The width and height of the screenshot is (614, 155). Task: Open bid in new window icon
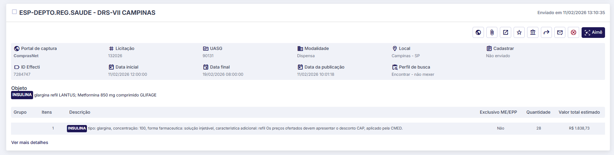tap(505, 32)
